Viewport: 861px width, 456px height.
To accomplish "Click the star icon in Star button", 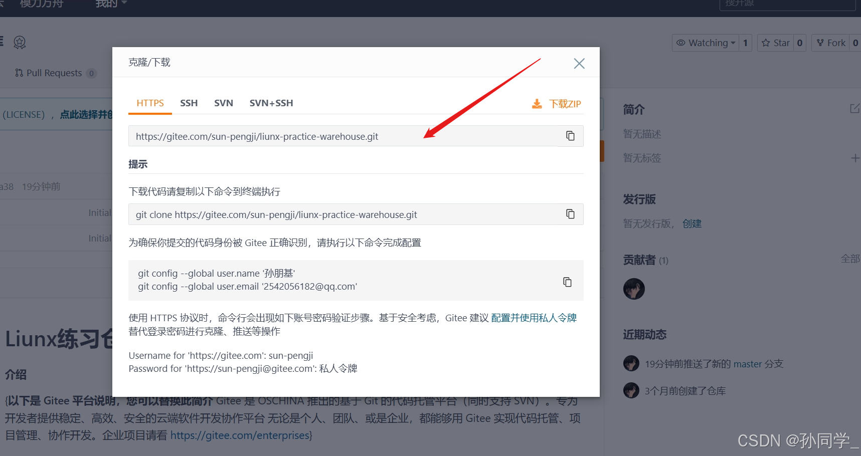I will point(766,43).
